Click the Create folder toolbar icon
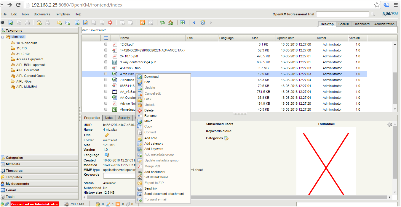 point(59,22)
